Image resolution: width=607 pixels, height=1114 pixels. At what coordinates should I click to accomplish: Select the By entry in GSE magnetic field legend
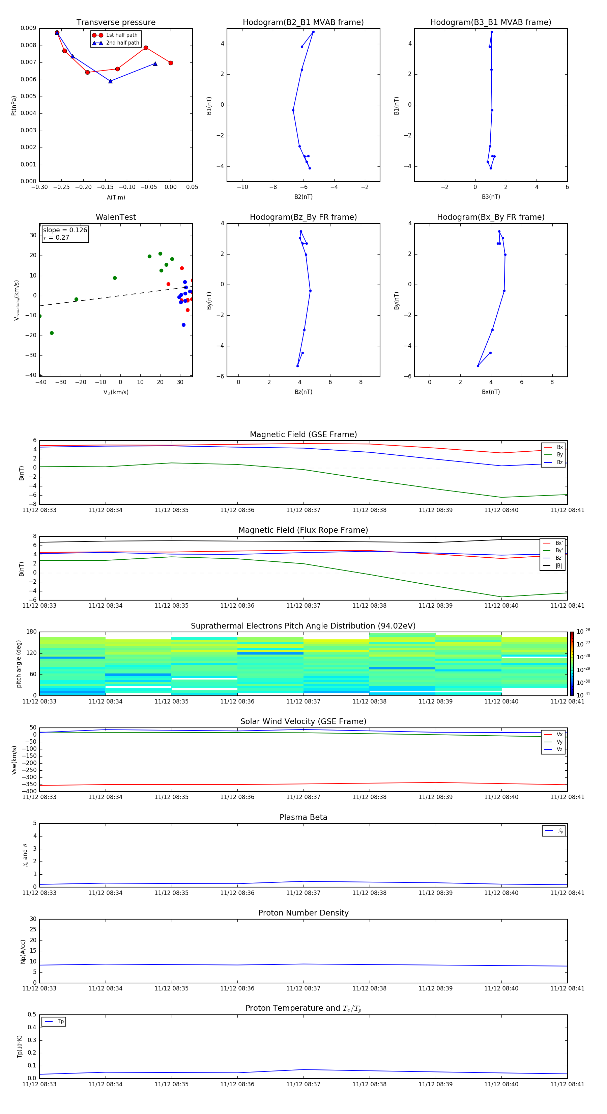click(x=553, y=455)
